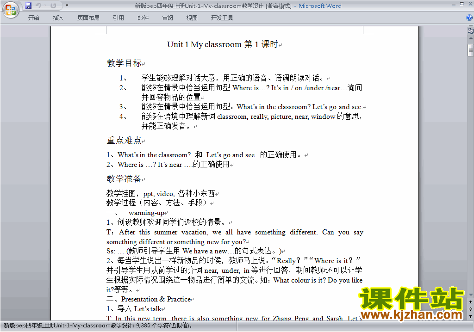Open the Word Help icon
Viewport: 474px width, 332px height.
pos(469,18)
